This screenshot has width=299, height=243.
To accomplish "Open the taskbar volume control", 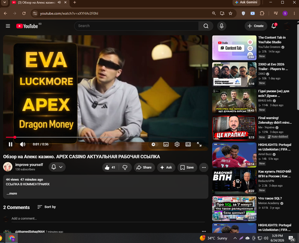I will (x=266, y=238).
